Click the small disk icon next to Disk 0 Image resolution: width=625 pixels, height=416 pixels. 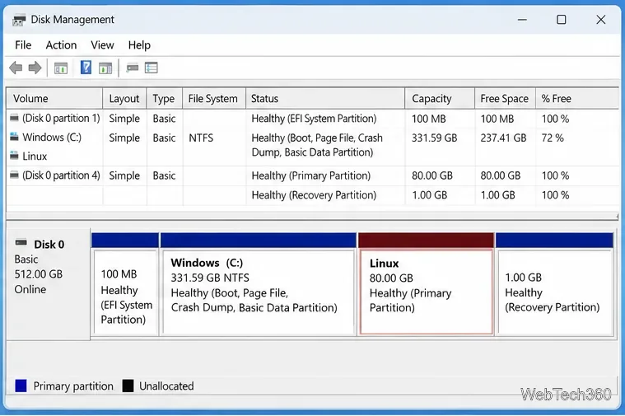[x=21, y=242]
